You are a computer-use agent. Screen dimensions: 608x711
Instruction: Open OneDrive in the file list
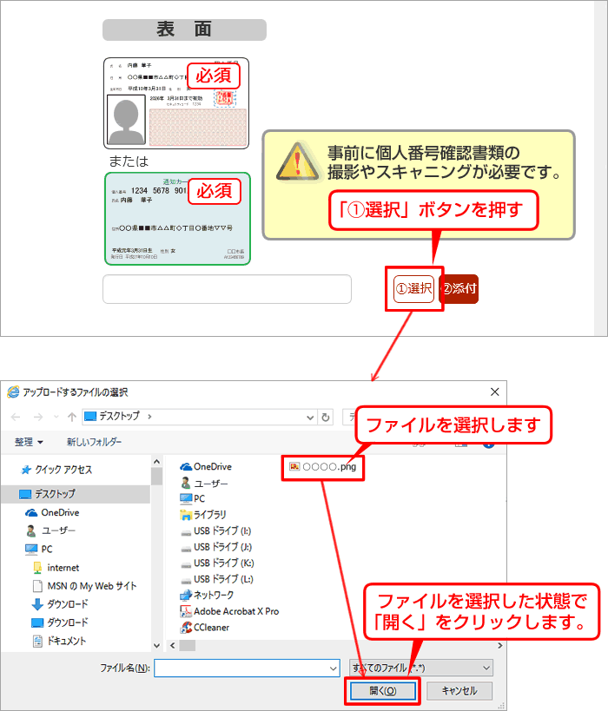click(212, 466)
